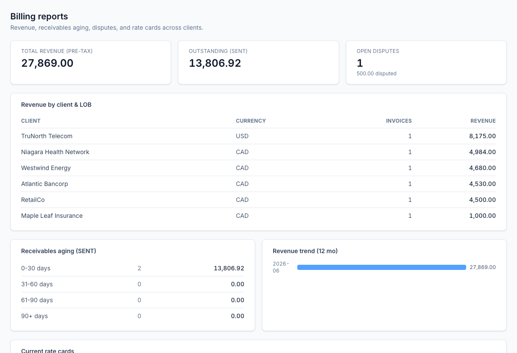Select Westwind Energy in the client list
Image resolution: width=517 pixels, height=353 pixels.
click(46, 168)
